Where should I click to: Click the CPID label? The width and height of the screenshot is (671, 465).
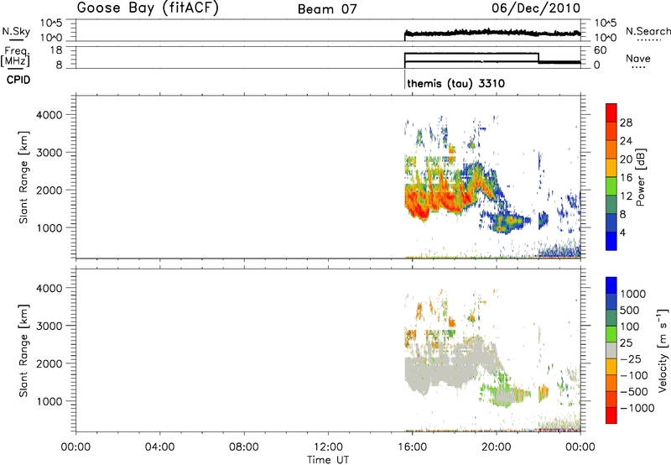click(18, 80)
